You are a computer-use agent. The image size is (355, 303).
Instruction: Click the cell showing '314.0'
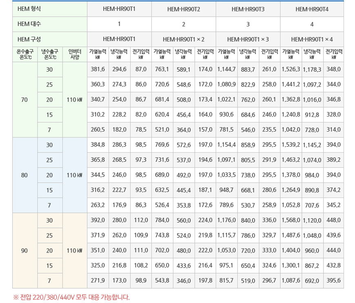(333, 130)
